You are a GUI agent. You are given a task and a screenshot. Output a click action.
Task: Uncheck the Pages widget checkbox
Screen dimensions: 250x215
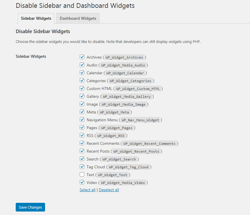82,128
